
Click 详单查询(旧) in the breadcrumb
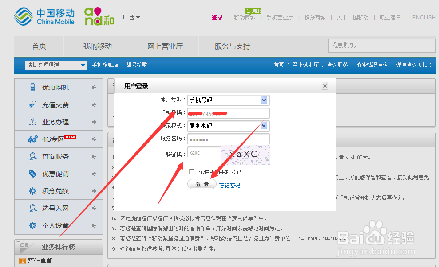(x=414, y=65)
